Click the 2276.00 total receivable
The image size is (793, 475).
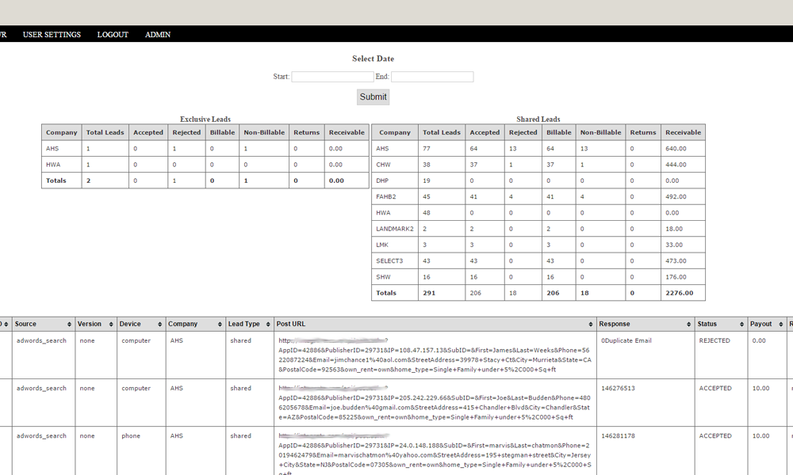click(x=680, y=293)
